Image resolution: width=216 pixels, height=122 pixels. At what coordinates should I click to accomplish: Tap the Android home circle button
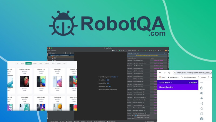click(202, 108)
